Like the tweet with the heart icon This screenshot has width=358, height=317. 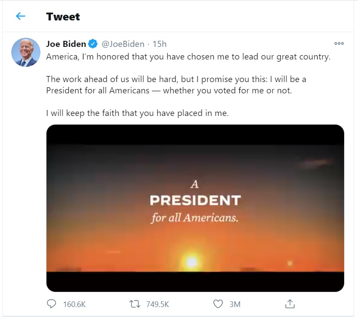pyautogui.click(x=218, y=304)
